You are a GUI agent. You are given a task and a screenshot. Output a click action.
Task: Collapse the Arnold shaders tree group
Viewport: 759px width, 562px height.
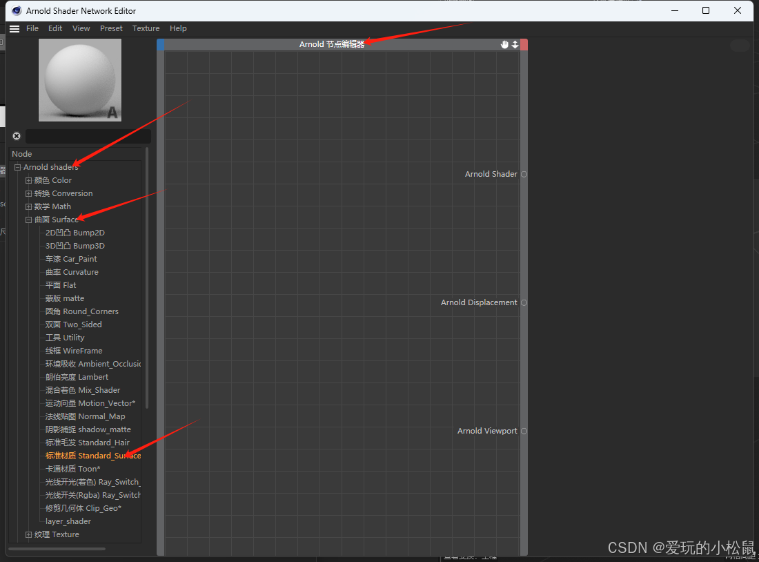(x=18, y=167)
